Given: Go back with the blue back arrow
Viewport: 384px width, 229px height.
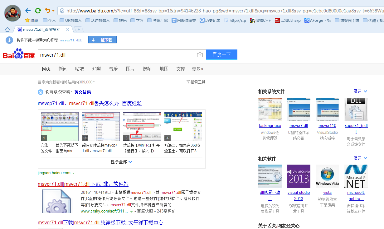Looking at the screenshot, I should 28,11.
